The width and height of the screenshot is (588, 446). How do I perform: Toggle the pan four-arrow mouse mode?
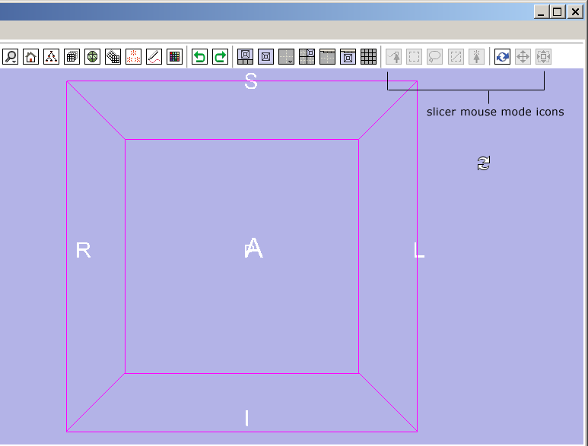click(523, 56)
